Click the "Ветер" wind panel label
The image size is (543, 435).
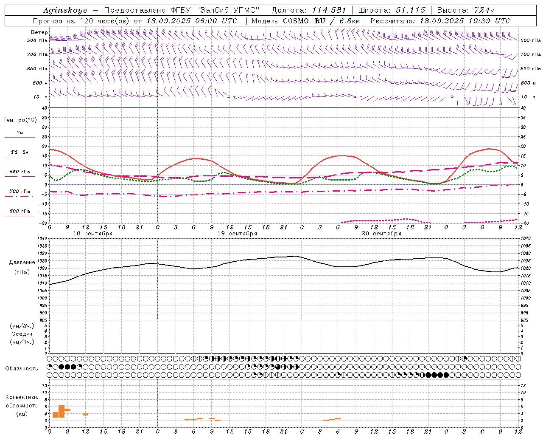[x=39, y=32]
